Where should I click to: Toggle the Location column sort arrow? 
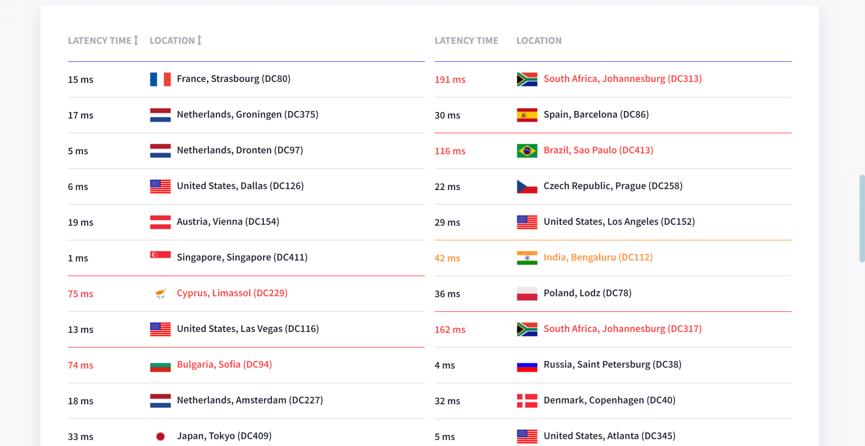coord(199,40)
